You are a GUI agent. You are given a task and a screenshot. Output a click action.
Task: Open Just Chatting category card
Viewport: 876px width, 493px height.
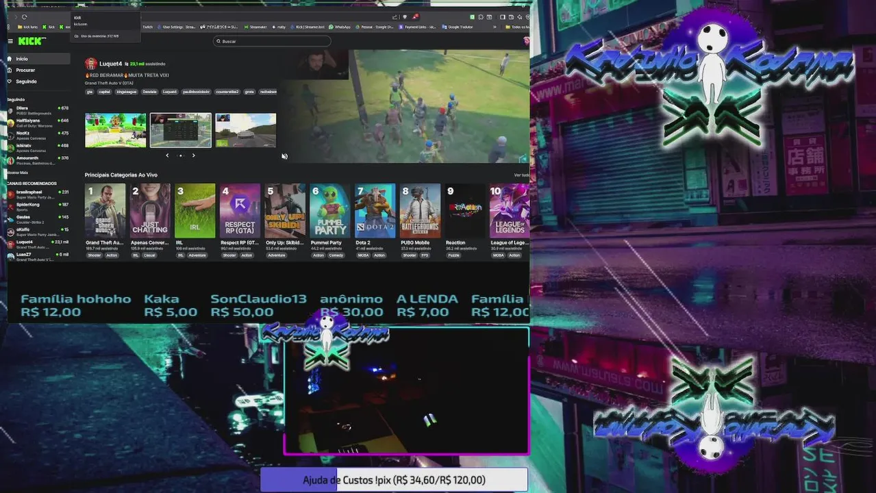(150, 210)
